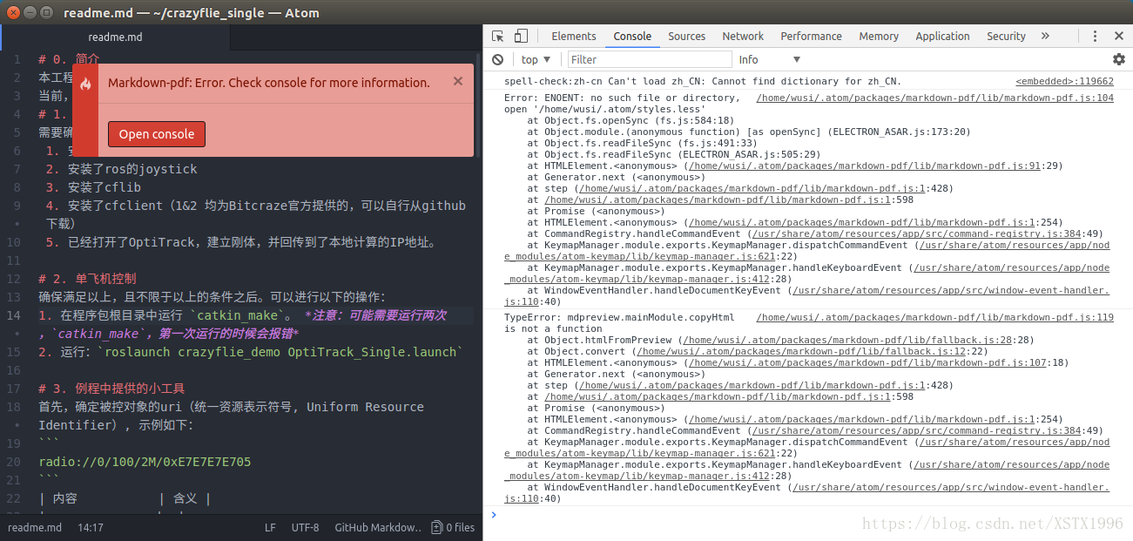The width and height of the screenshot is (1133, 541).
Task: Click readme.md file name in status bar
Action: click(x=35, y=527)
